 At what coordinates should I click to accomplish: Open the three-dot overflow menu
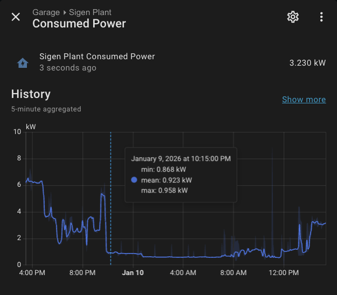coord(321,17)
